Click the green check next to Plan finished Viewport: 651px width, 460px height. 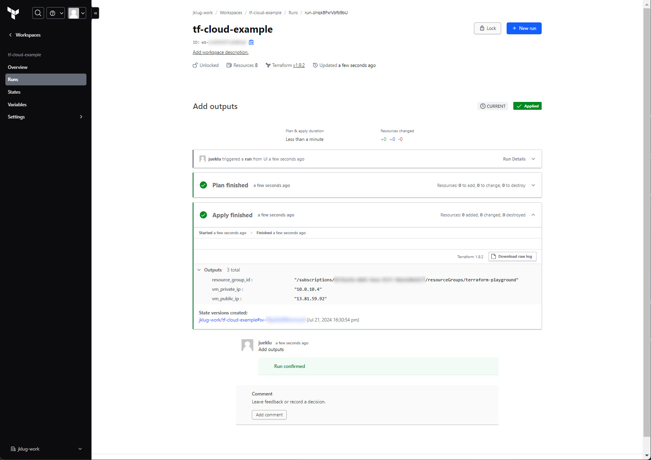coord(203,185)
